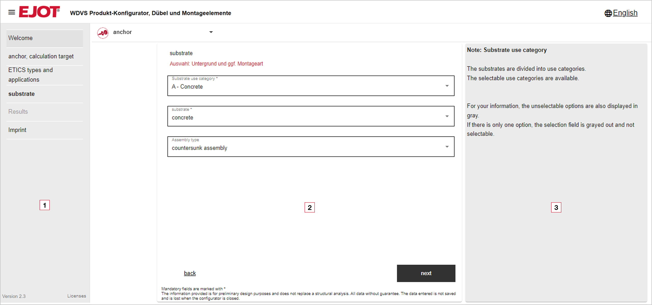The width and height of the screenshot is (652, 305).
Task: Click numbered marker icon labeled 3
Action: tap(557, 207)
